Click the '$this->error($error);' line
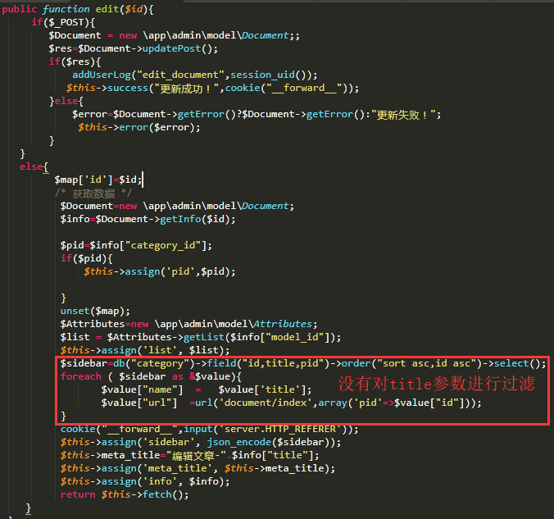554x519 pixels. [138, 127]
